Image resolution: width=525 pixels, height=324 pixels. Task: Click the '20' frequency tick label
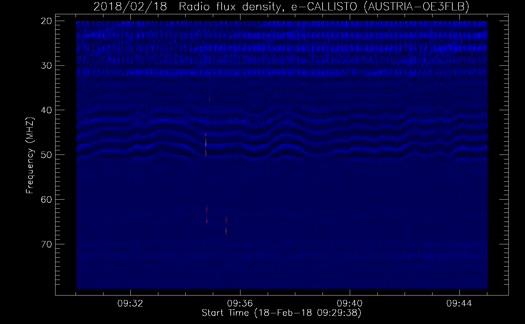[x=47, y=21]
